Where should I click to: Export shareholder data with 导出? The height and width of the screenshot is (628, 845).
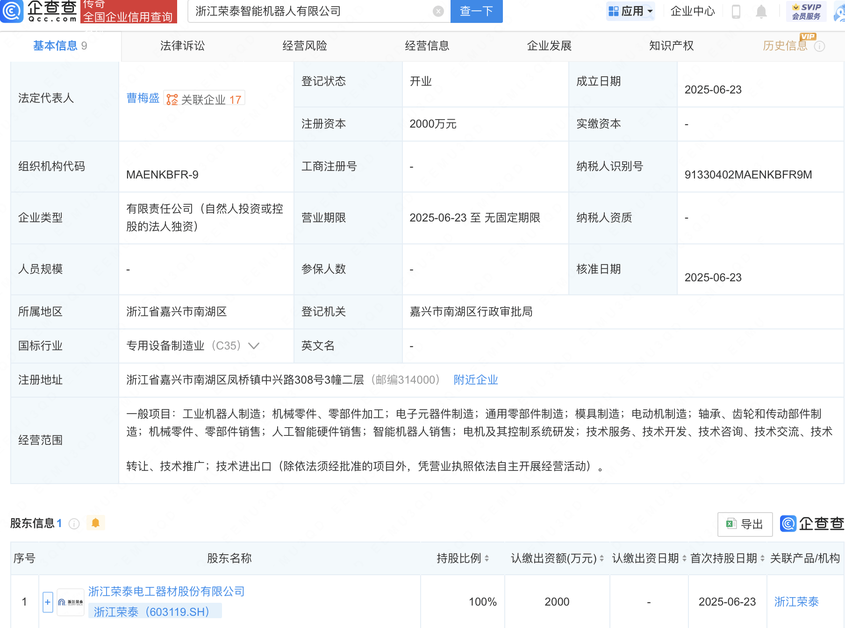[745, 524]
